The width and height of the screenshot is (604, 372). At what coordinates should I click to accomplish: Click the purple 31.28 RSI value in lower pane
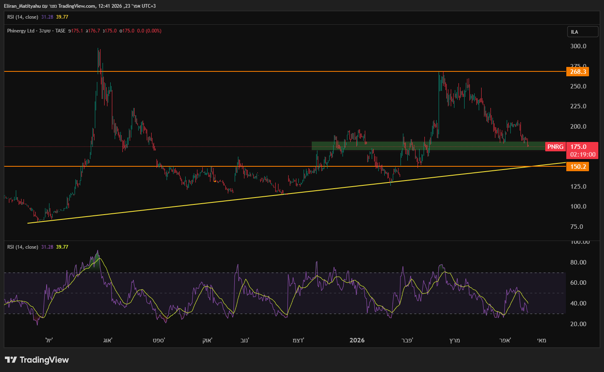point(47,247)
